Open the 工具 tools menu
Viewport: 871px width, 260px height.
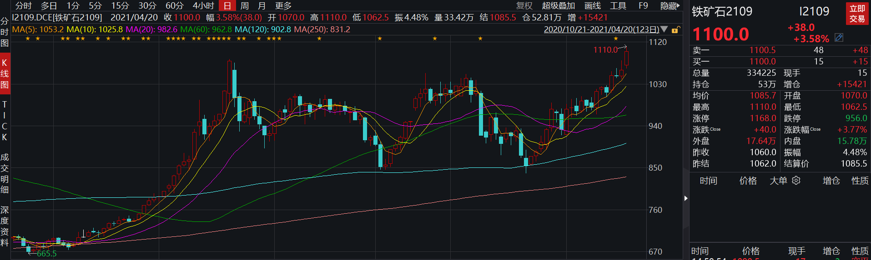click(x=618, y=6)
